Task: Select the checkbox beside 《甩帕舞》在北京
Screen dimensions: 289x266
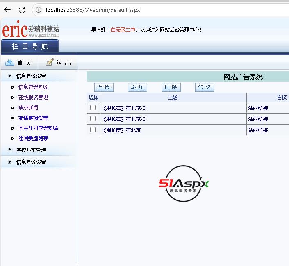Action: tap(93, 130)
